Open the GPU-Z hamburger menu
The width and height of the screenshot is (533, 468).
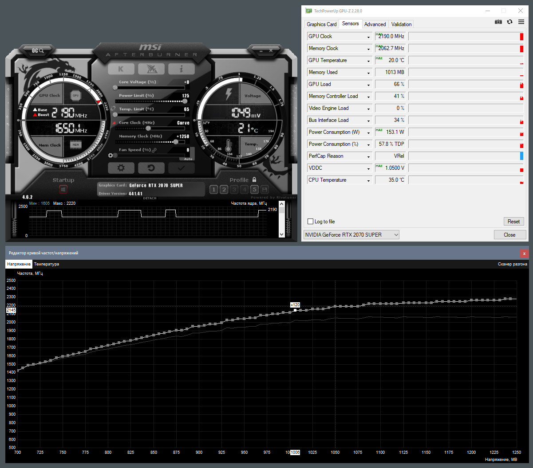coord(521,22)
